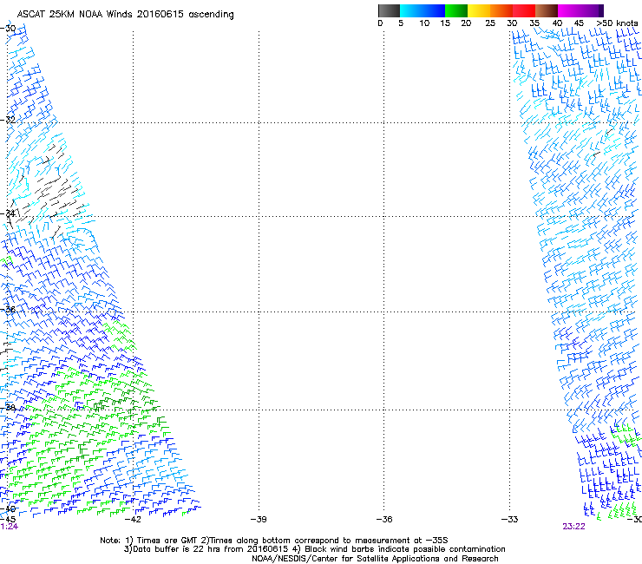The width and height of the screenshot is (642, 564).
Task: Click the '10' legend tick label
Action: coord(424,23)
